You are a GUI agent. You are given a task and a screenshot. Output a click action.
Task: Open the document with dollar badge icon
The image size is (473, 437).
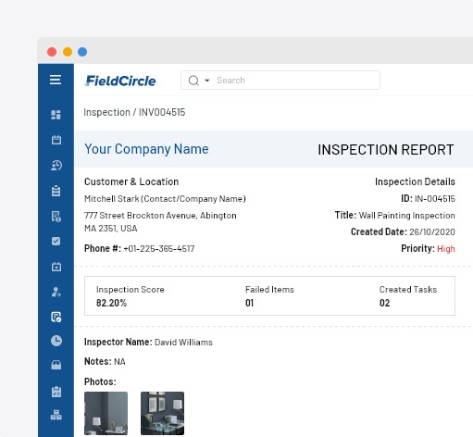(x=56, y=217)
